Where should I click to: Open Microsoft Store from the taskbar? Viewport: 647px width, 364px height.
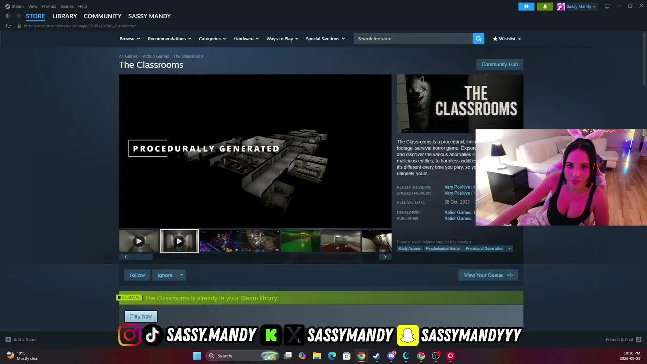pos(347,356)
